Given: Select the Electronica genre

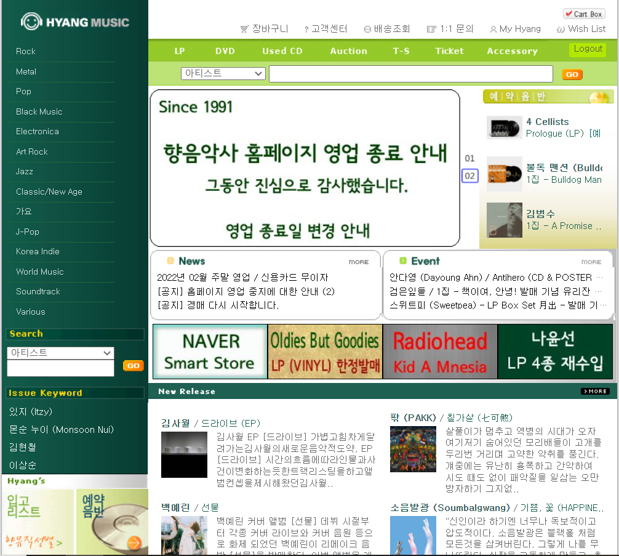Looking at the screenshot, I should pyautogui.click(x=38, y=132).
